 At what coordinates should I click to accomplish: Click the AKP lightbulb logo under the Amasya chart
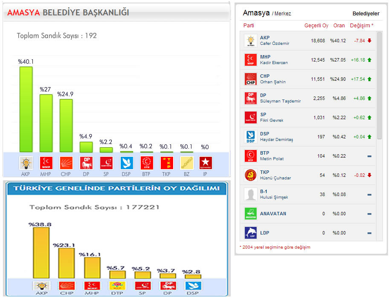point(26,163)
